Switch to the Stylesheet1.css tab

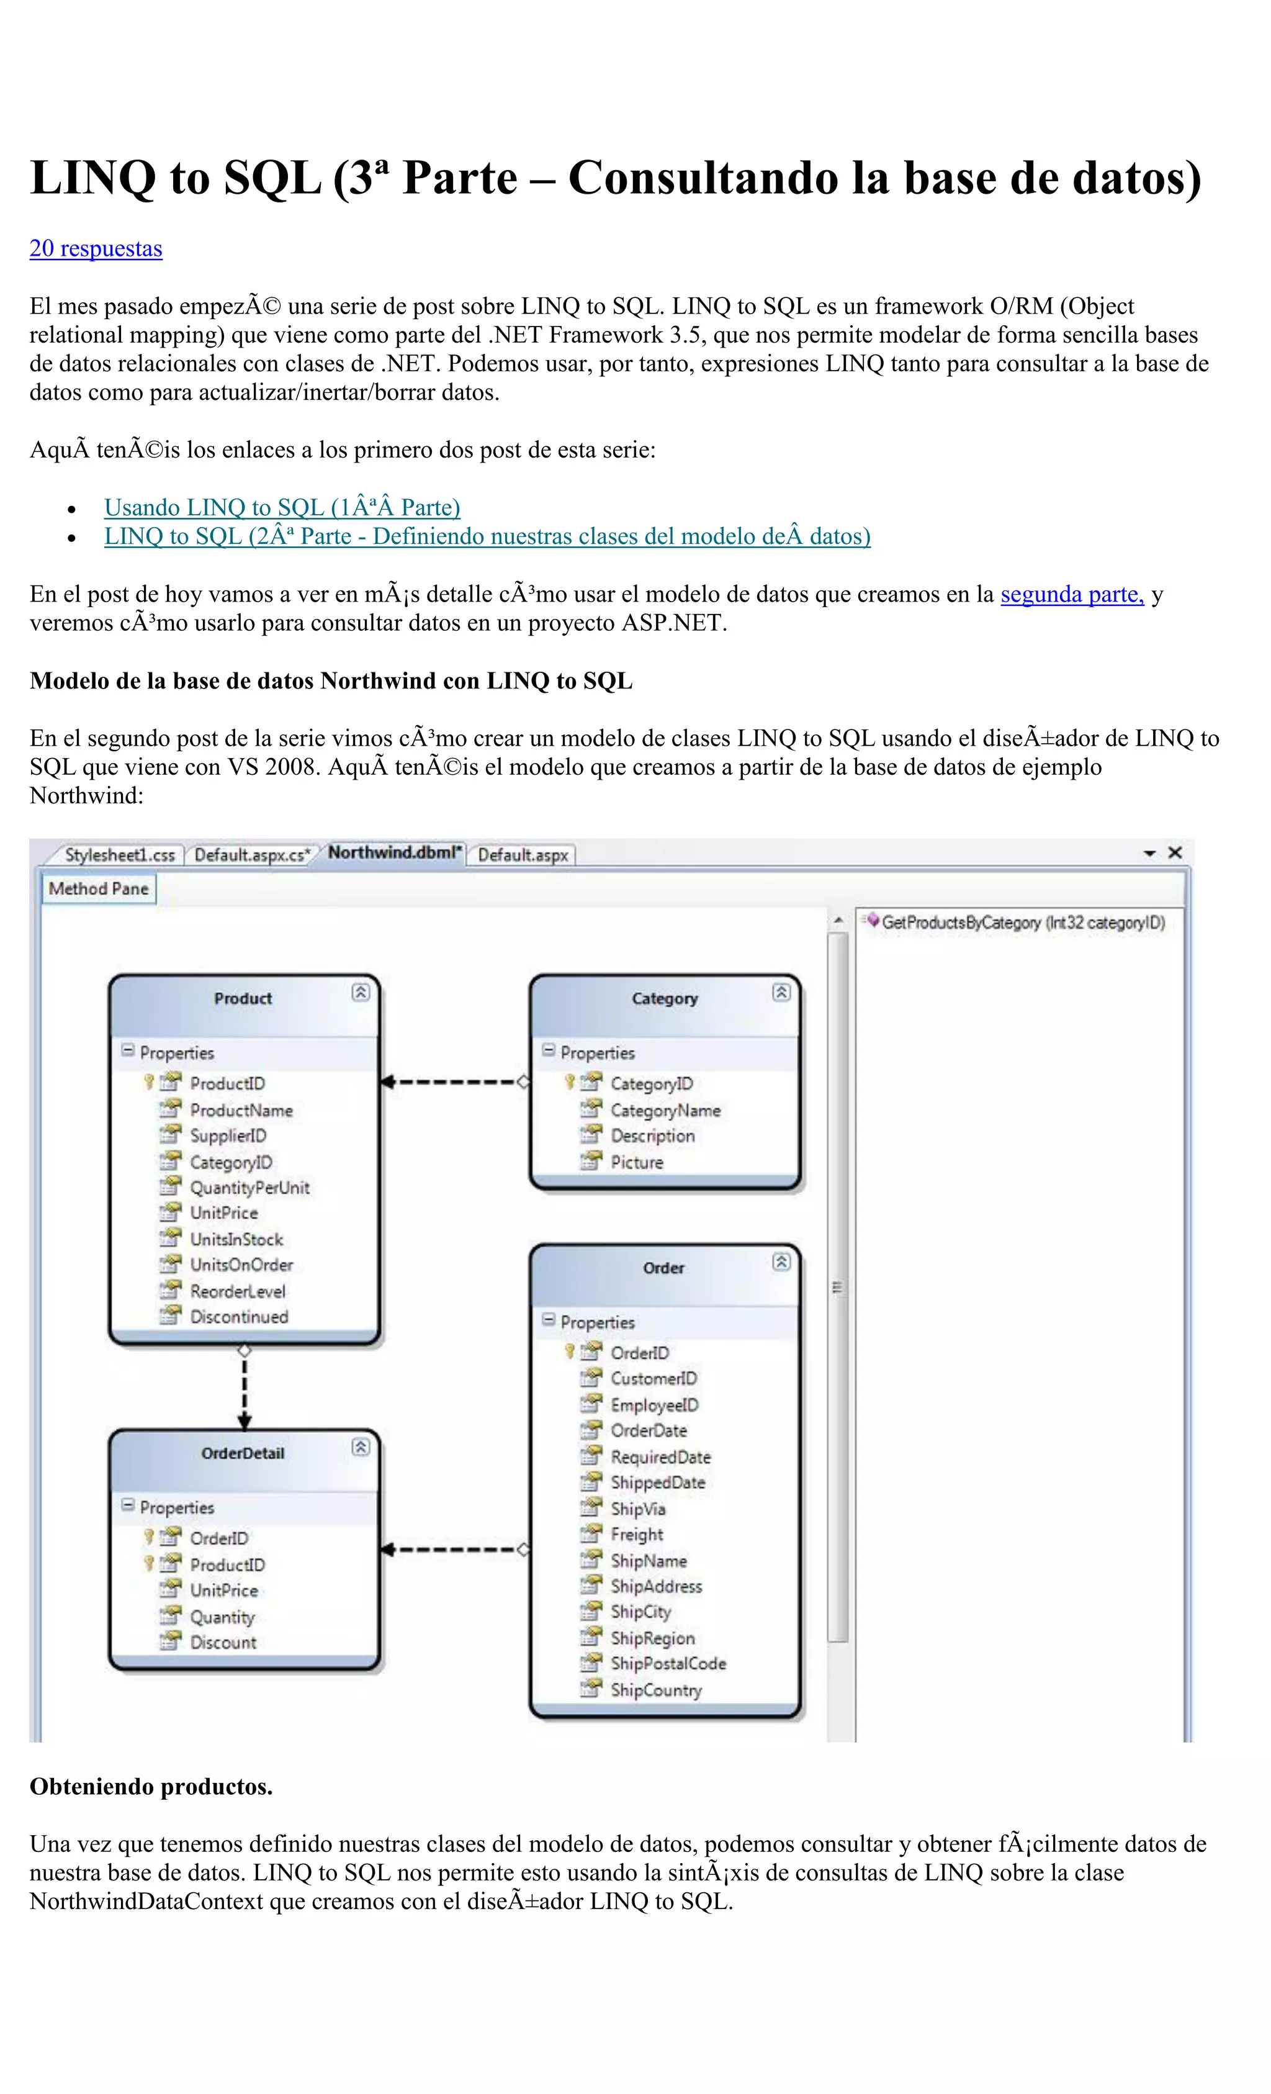(x=120, y=855)
